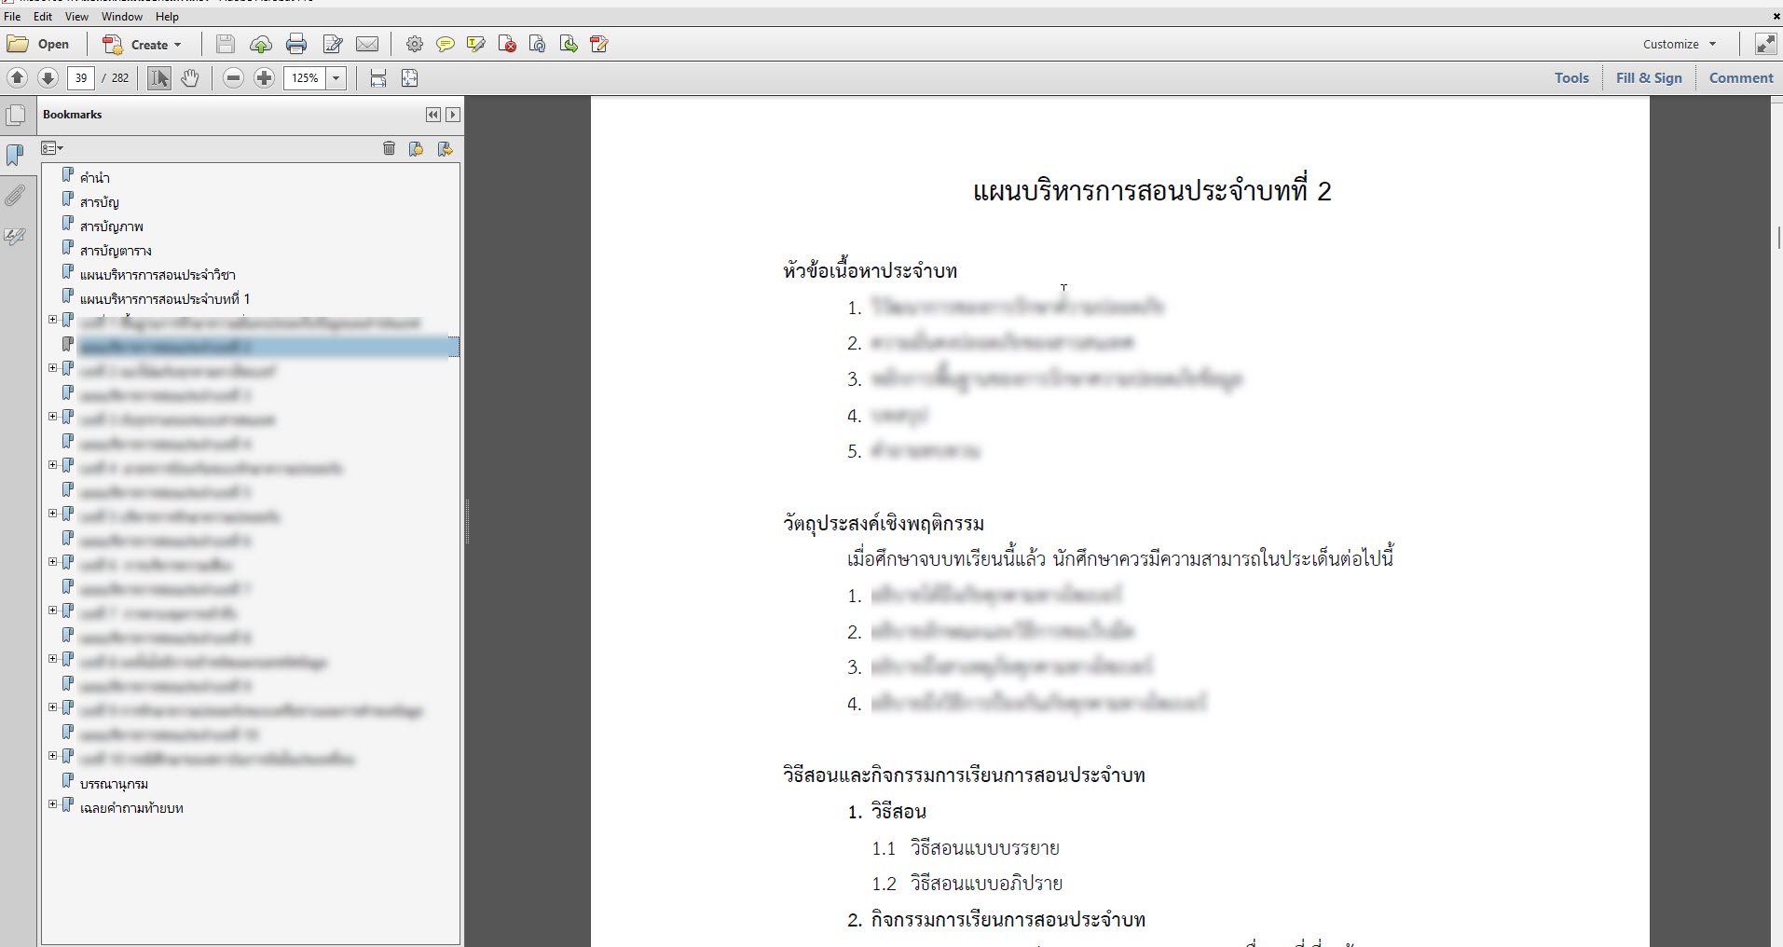Open the Window menu
1783x947 pixels.
click(122, 17)
